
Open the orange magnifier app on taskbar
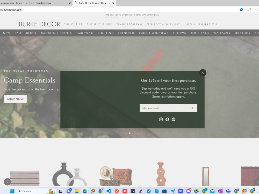click(93, 191)
